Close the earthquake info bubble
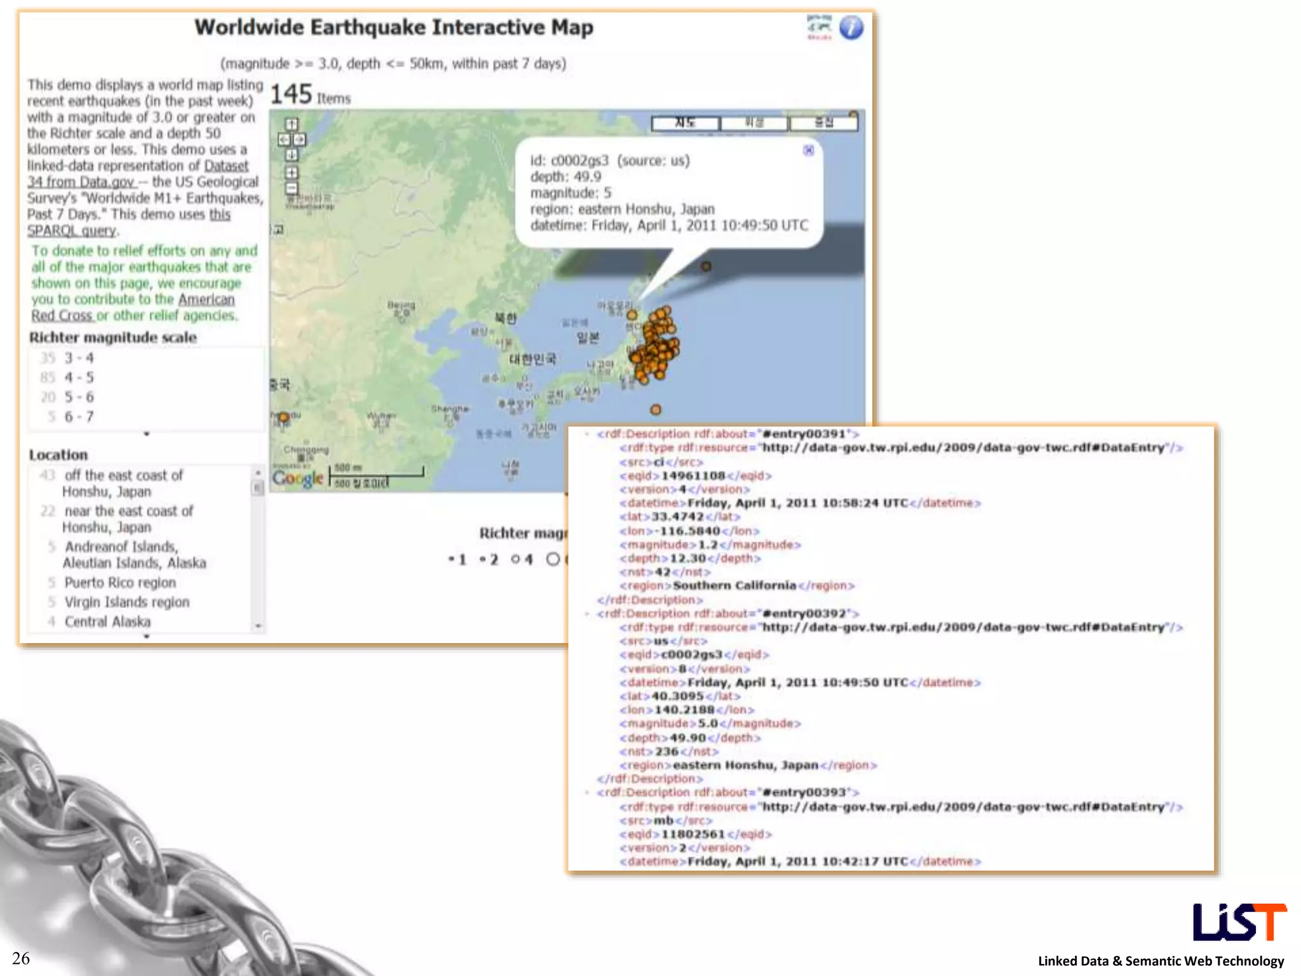 tap(808, 150)
